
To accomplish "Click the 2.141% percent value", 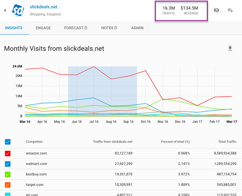I will [184, 164].
